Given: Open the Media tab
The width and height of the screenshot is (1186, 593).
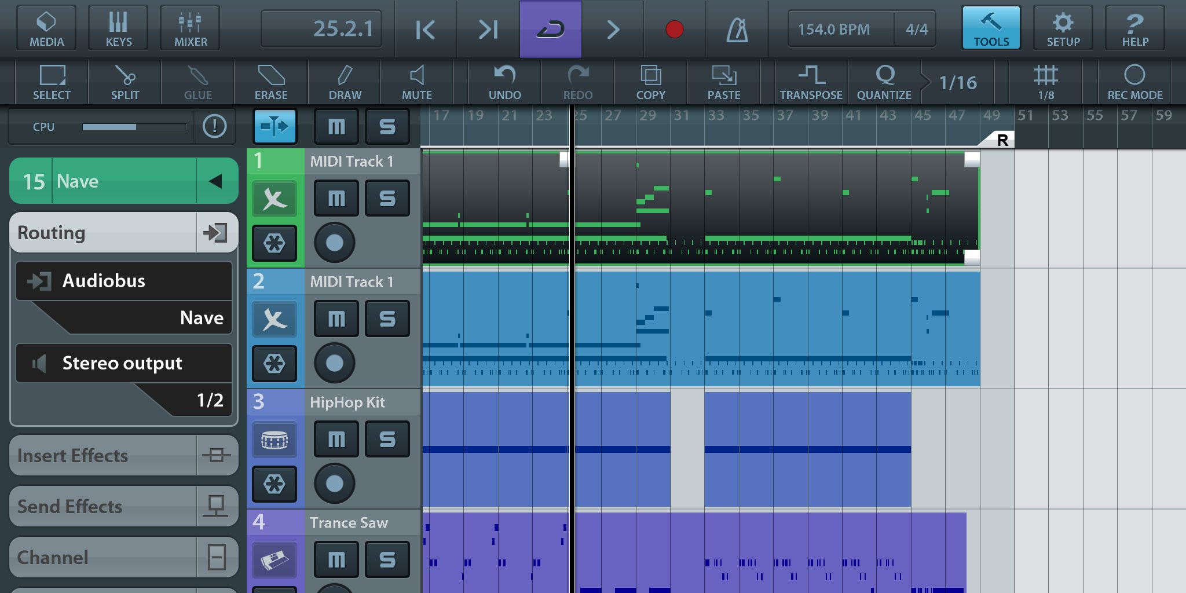Looking at the screenshot, I should tap(46, 28).
